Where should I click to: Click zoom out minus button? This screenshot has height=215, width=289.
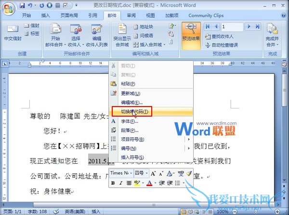[x=235, y=212]
